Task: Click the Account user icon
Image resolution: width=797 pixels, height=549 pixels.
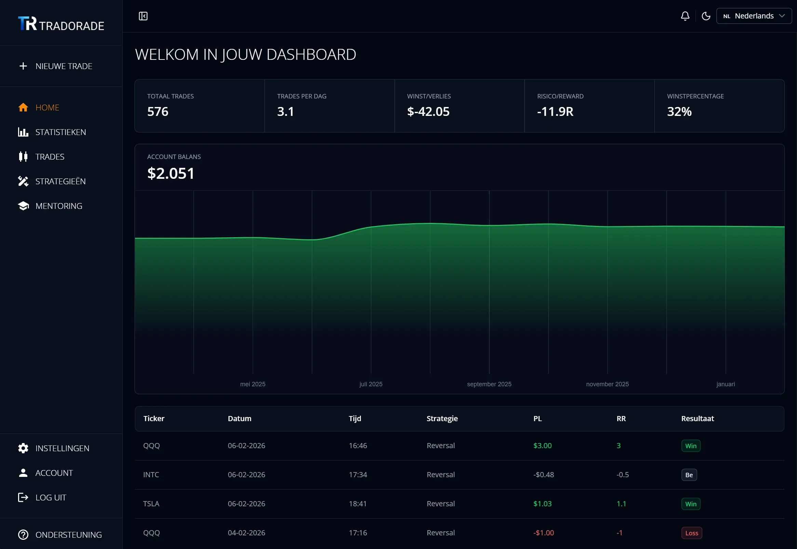Action: point(23,473)
